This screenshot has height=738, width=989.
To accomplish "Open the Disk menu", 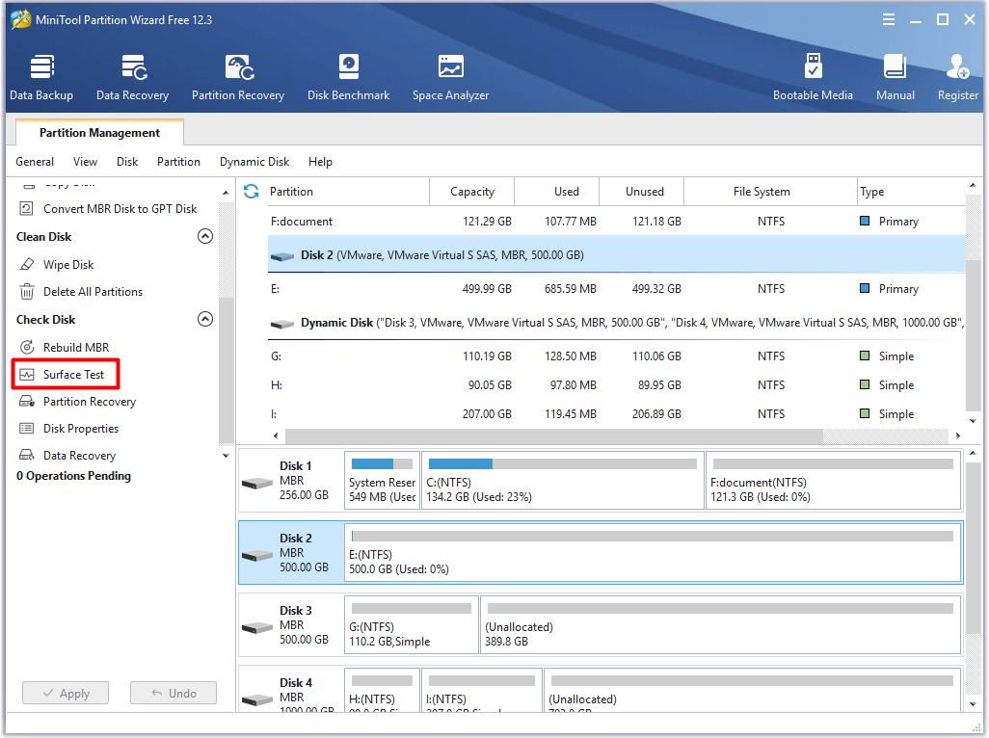I will [x=127, y=161].
